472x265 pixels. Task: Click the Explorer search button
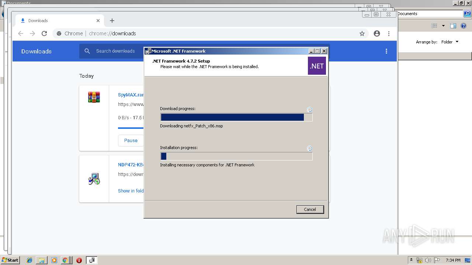tap(467, 14)
